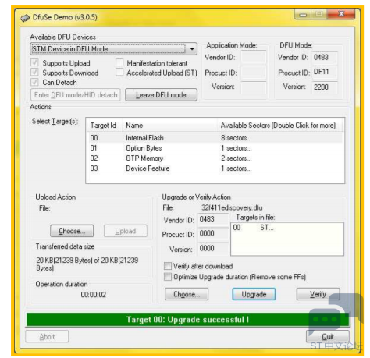Enable Optimize Upgrade duration checkbox

(168, 277)
